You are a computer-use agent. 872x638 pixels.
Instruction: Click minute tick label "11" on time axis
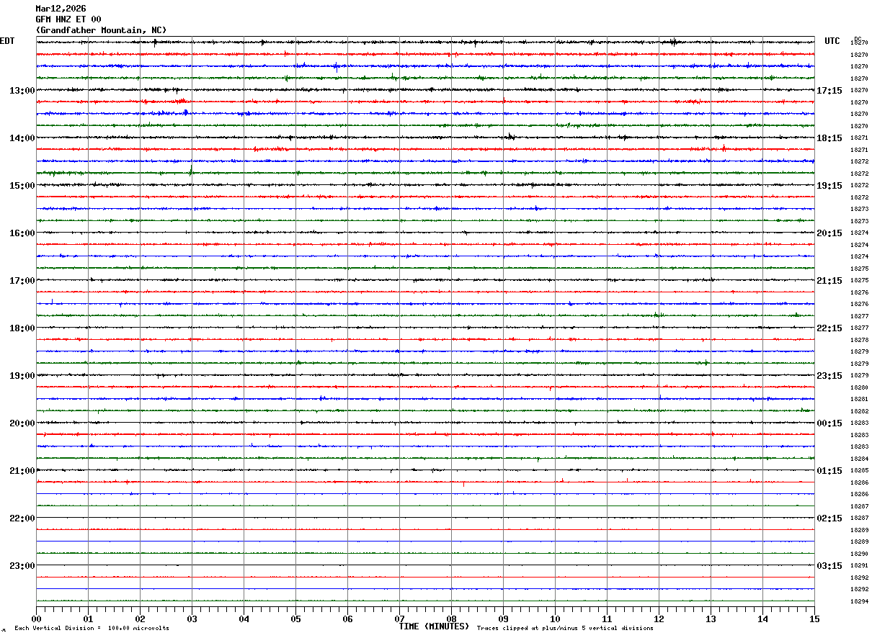(607, 619)
